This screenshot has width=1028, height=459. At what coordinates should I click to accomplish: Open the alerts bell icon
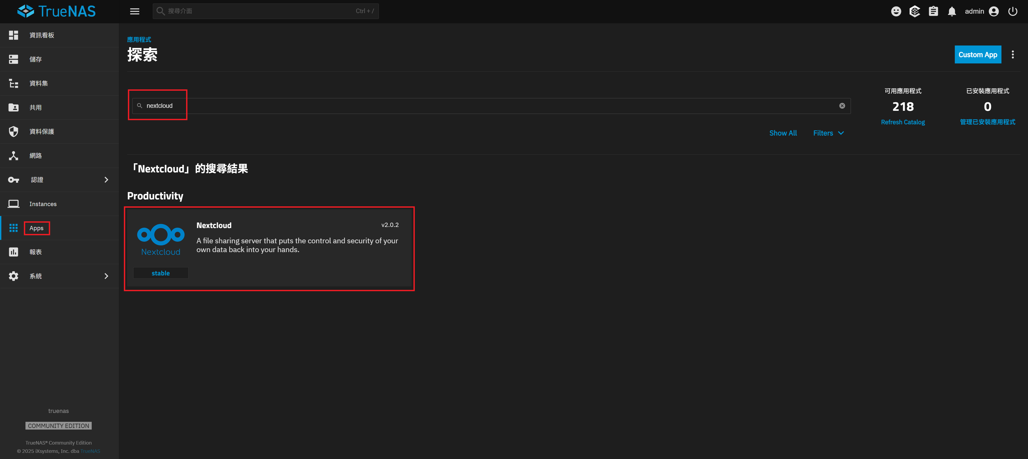tap(952, 11)
